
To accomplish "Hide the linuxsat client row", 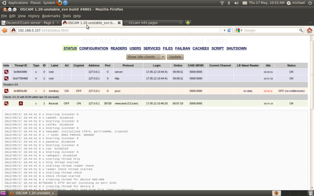I will tap(6, 103).
